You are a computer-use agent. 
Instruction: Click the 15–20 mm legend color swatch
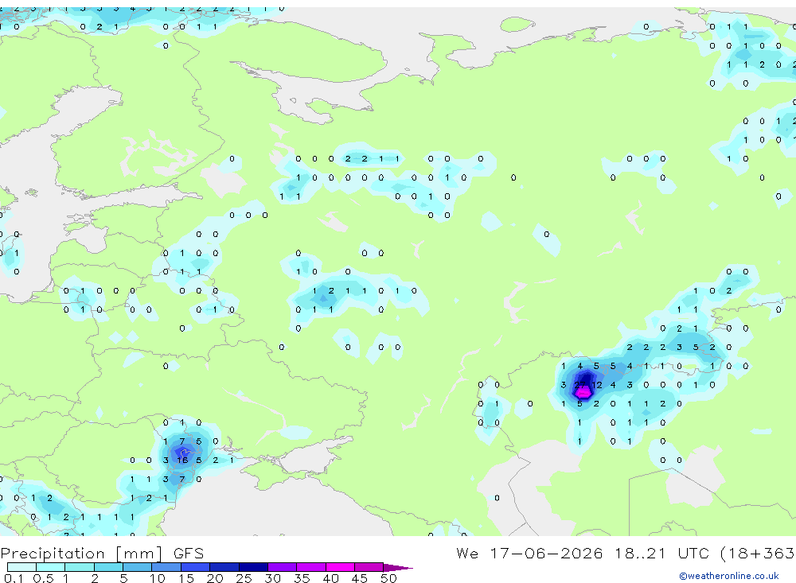[196, 567]
